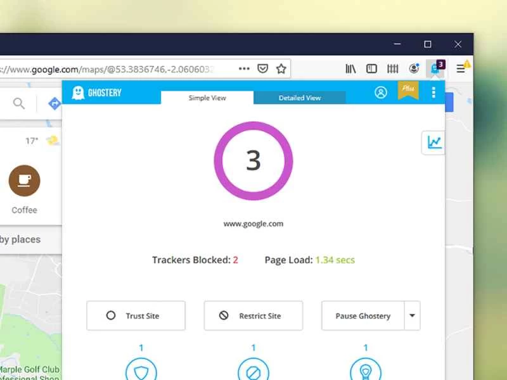
Task: Toggle the shield anti-tracking feature
Action: coord(141,370)
